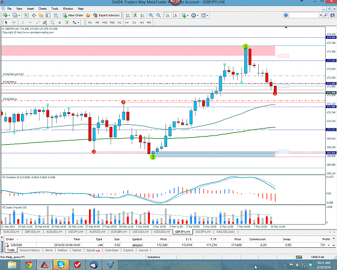This screenshot has height=270, width=337.
Task: Switch chart to D1 timeframe
Action: click(x=134, y=22)
